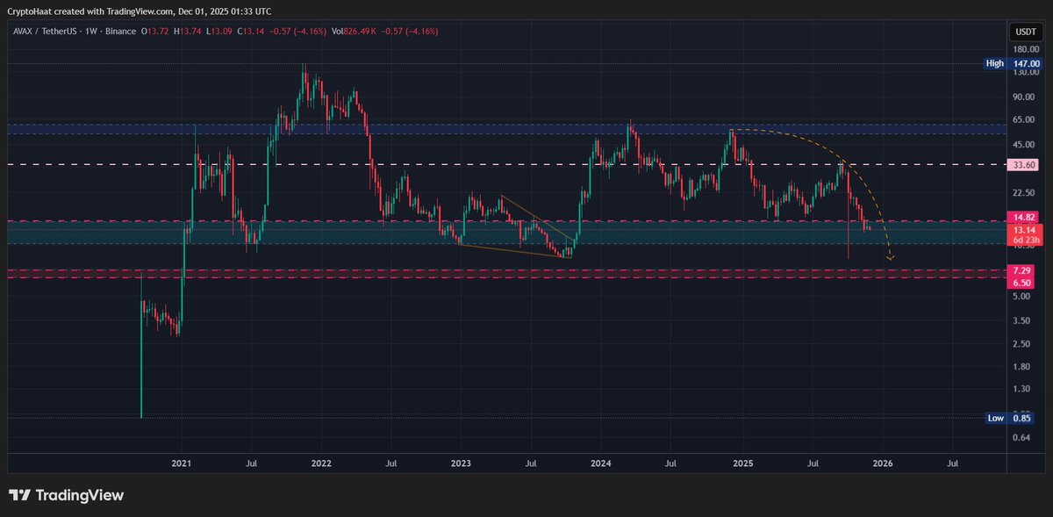
Task: Click the 2024 label on time axis
Action: point(601,462)
